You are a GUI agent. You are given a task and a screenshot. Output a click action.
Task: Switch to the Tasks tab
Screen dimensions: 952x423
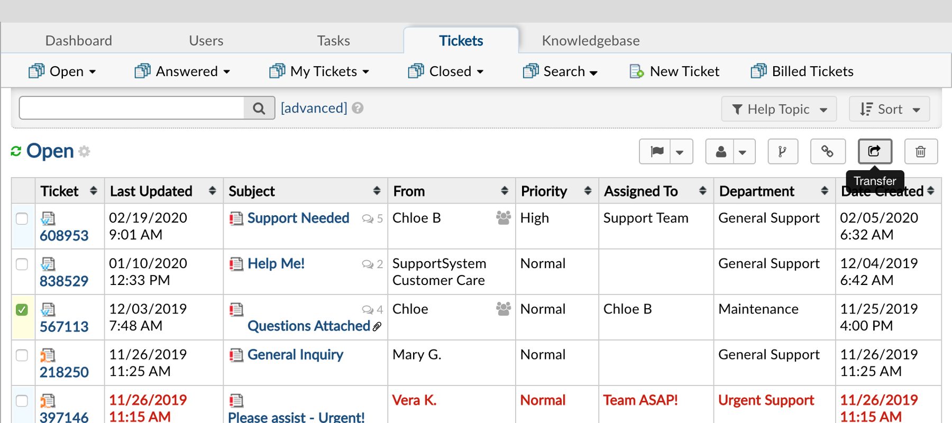pos(334,41)
